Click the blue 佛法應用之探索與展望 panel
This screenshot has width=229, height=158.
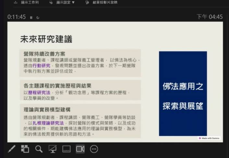(183, 93)
